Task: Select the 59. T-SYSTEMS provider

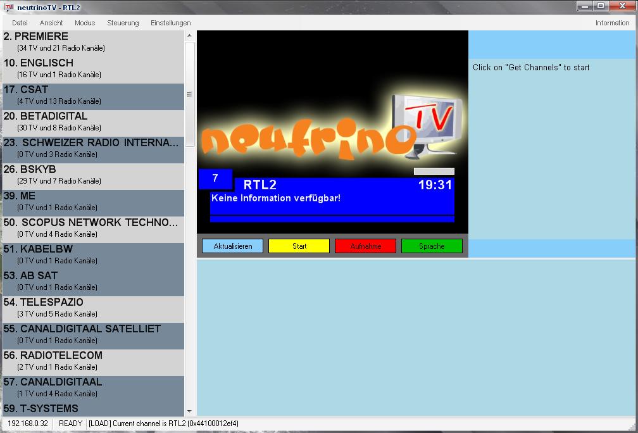Action: pos(93,409)
